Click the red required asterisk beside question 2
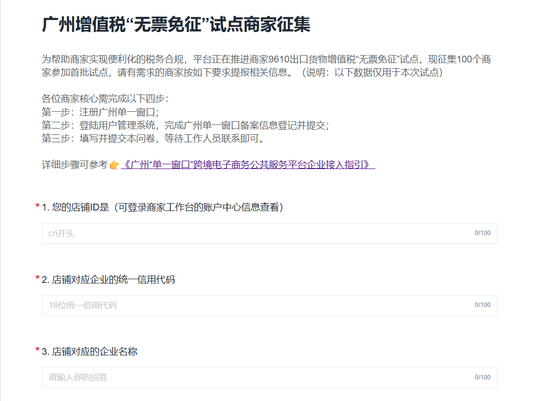Screen dimensions: 537x401 (37, 279)
